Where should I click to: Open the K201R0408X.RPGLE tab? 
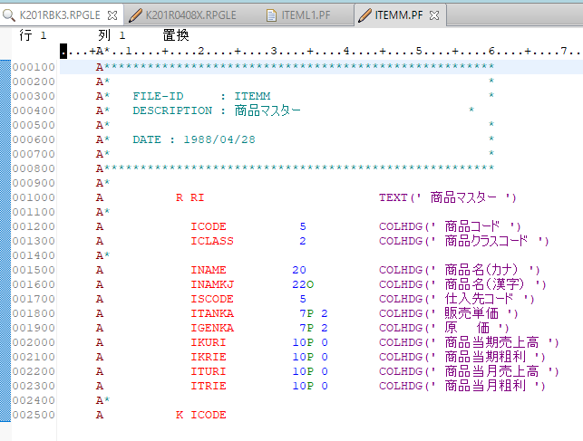click(190, 15)
